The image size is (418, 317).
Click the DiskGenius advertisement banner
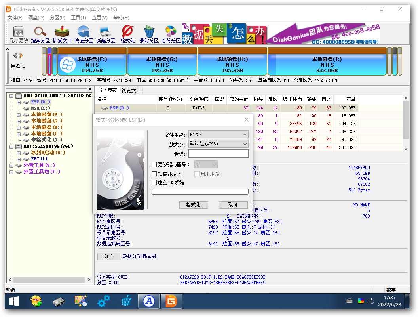click(x=281, y=34)
